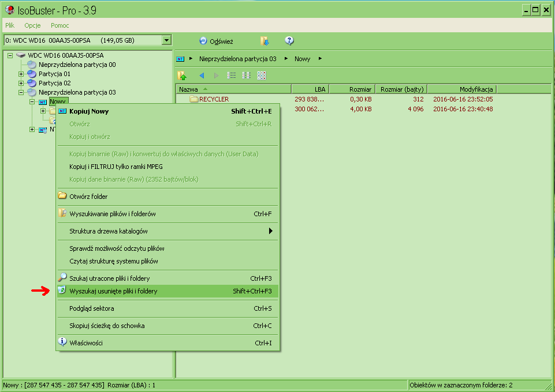Choose Wyszukaj usunięte pliki i foldery
The image size is (555, 392).
[168, 291]
